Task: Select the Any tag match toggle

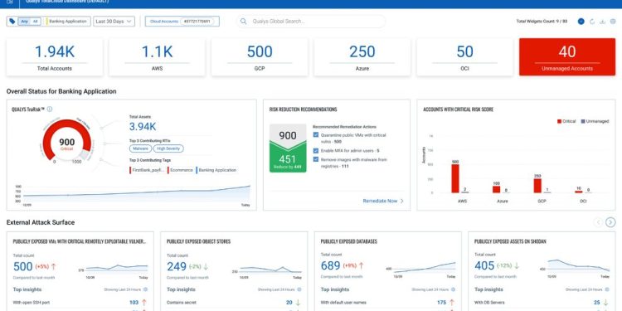Action: (24, 22)
